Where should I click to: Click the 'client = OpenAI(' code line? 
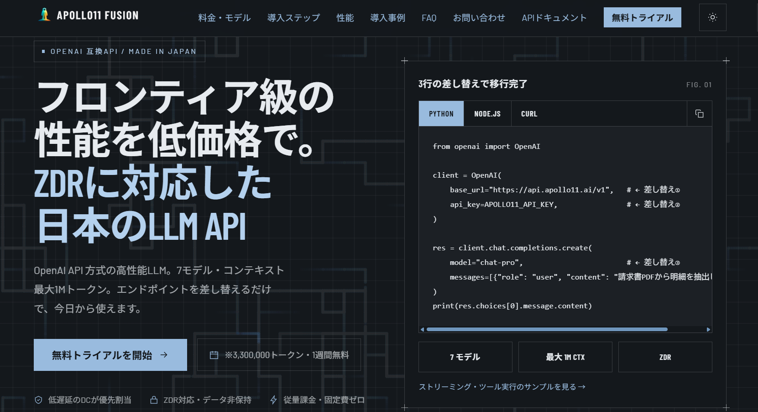tap(467, 175)
